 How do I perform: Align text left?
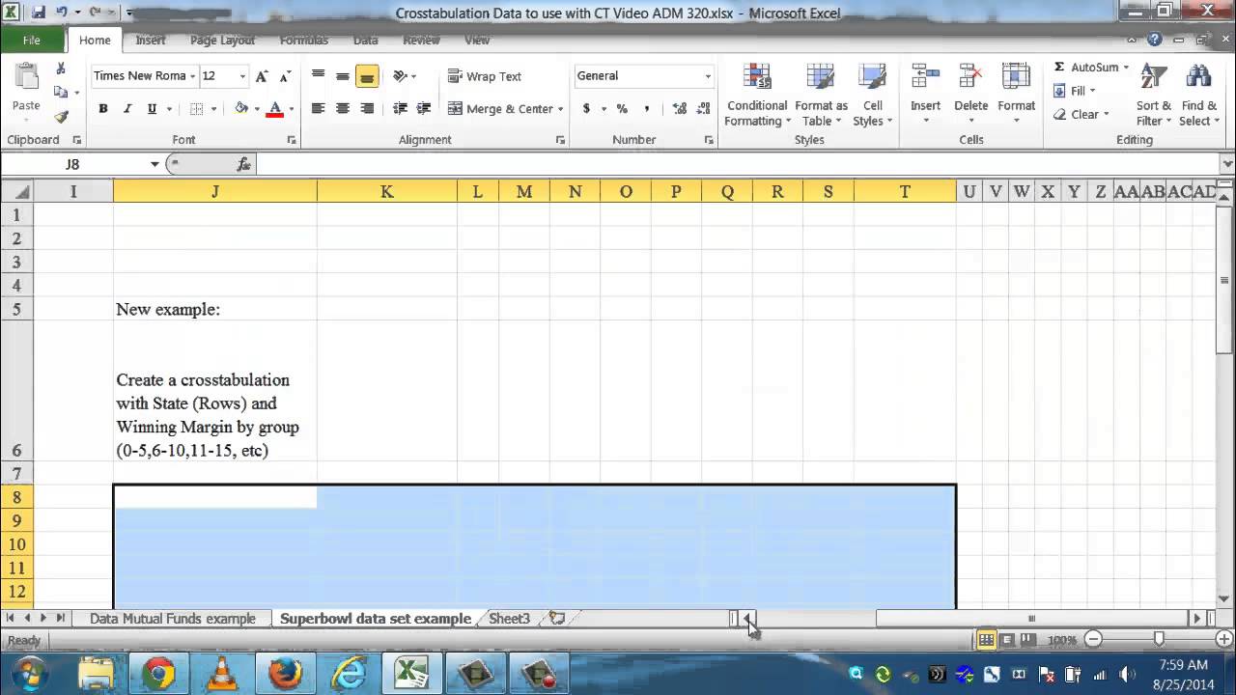pyautogui.click(x=319, y=109)
